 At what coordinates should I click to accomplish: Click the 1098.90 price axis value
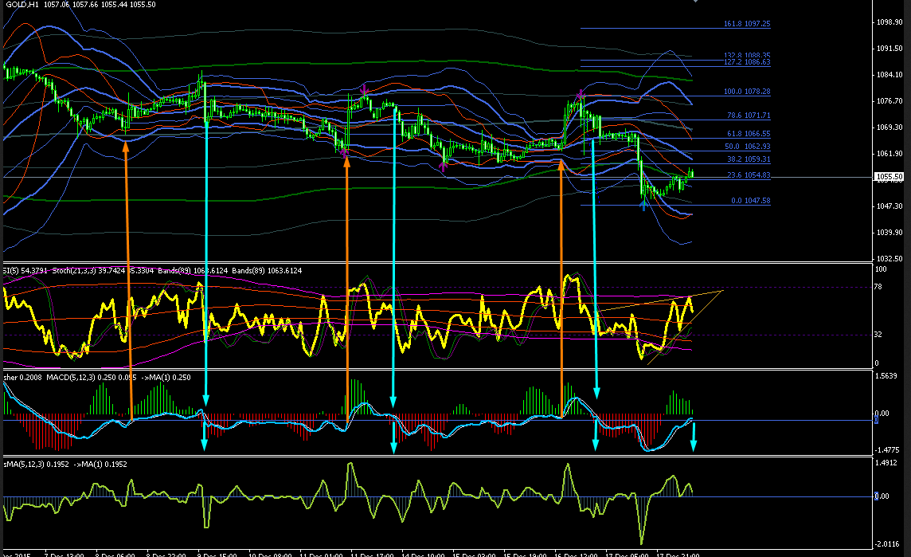[x=889, y=22]
